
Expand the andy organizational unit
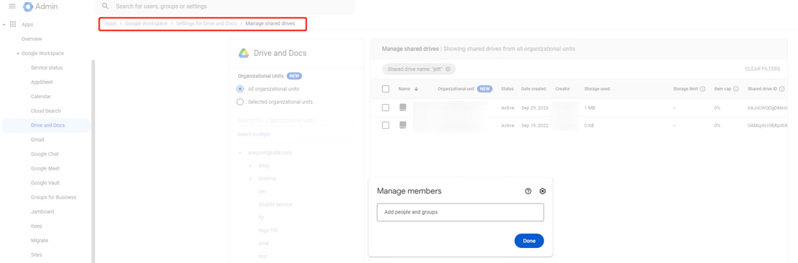(x=250, y=166)
